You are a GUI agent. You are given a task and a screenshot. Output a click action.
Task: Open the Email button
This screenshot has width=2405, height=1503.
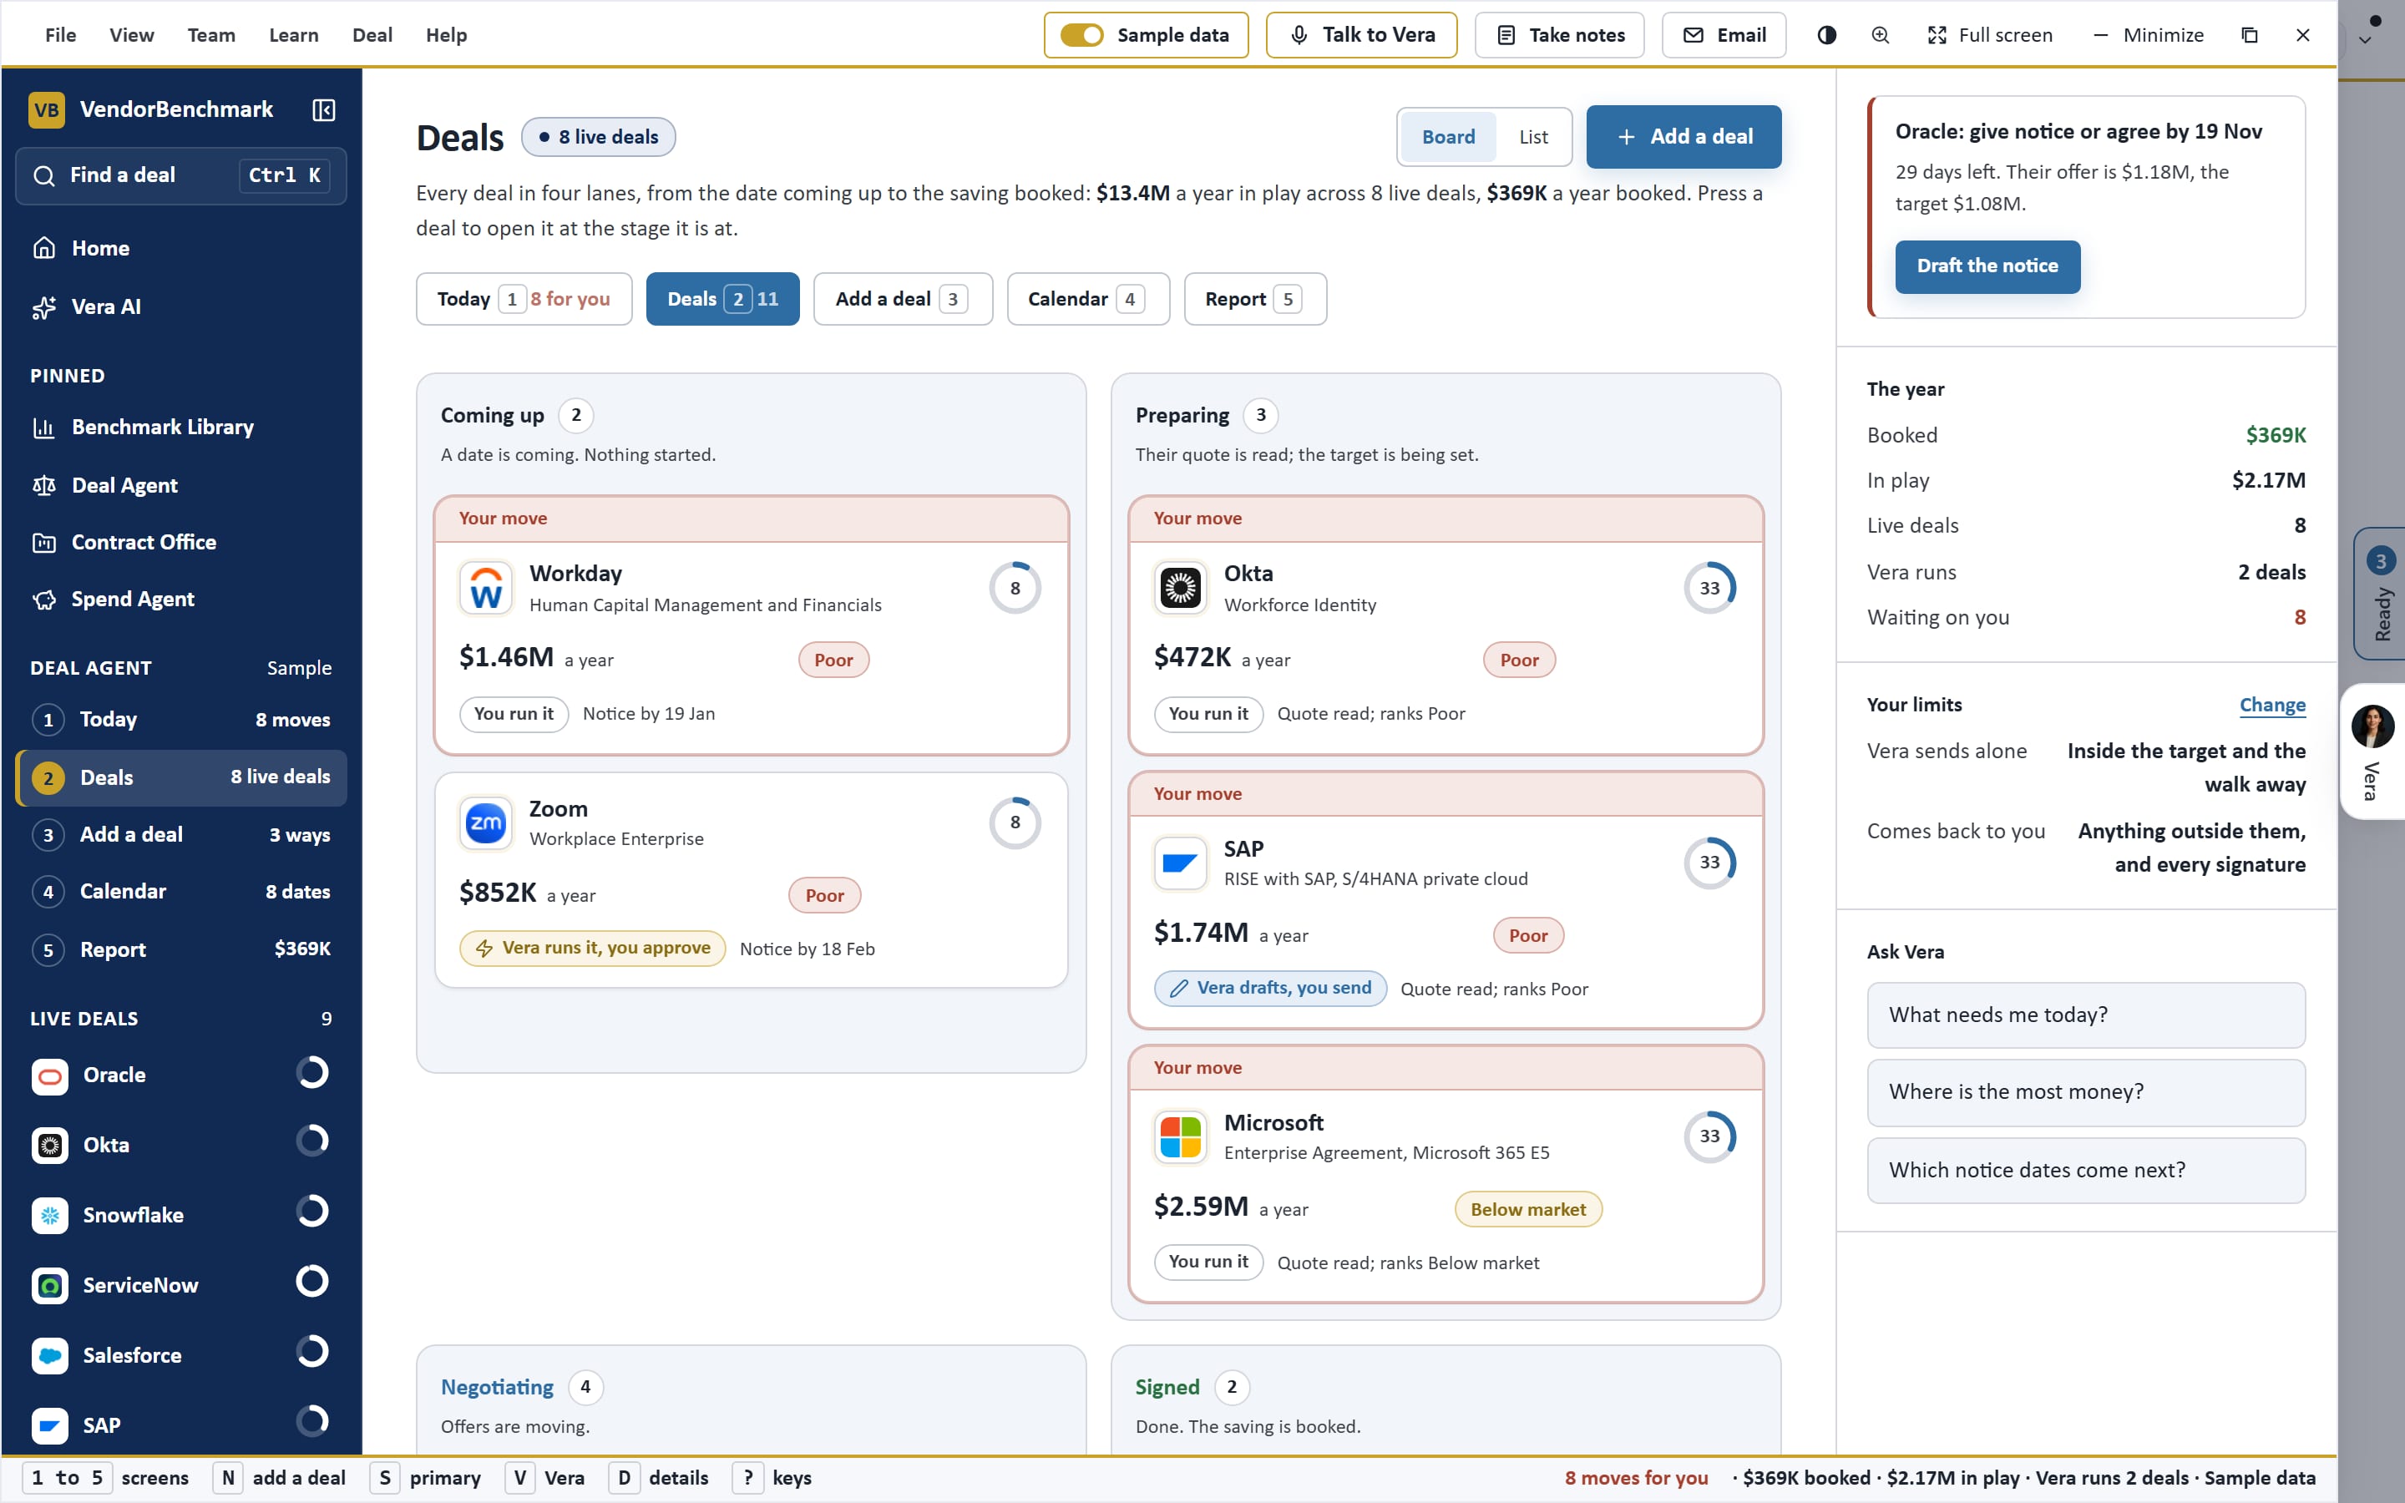[x=1724, y=35]
